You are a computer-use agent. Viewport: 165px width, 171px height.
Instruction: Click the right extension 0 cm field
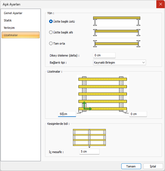pos(138,114)
